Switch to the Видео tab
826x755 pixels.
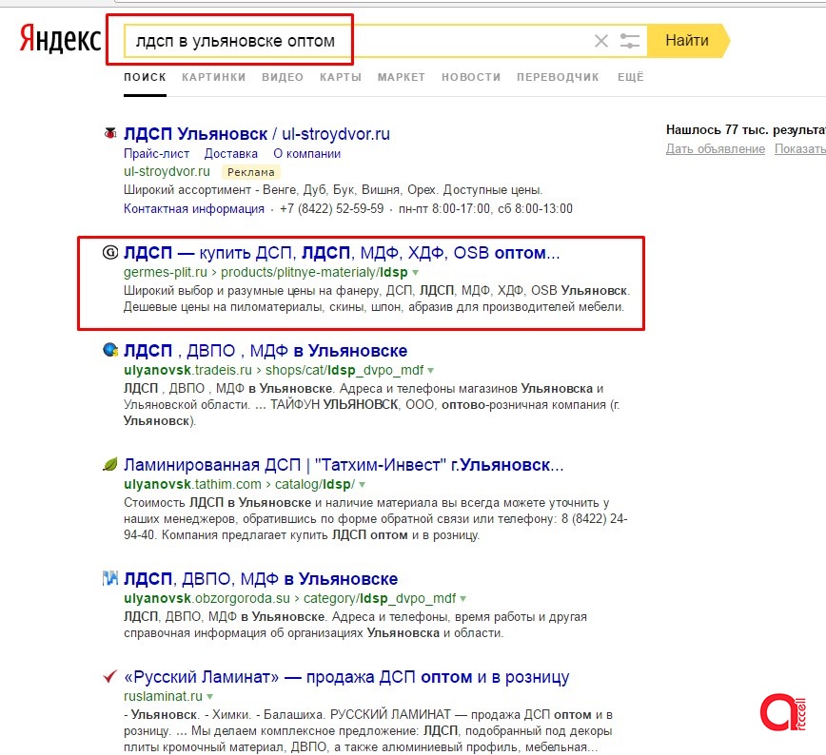coord(283,77)
